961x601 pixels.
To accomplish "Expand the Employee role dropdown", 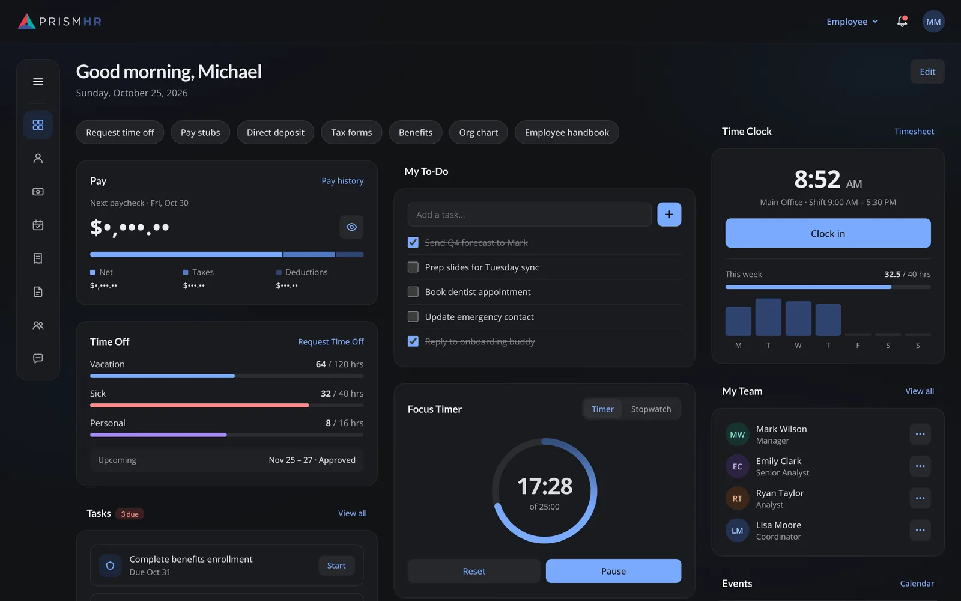I will [852, 22].
